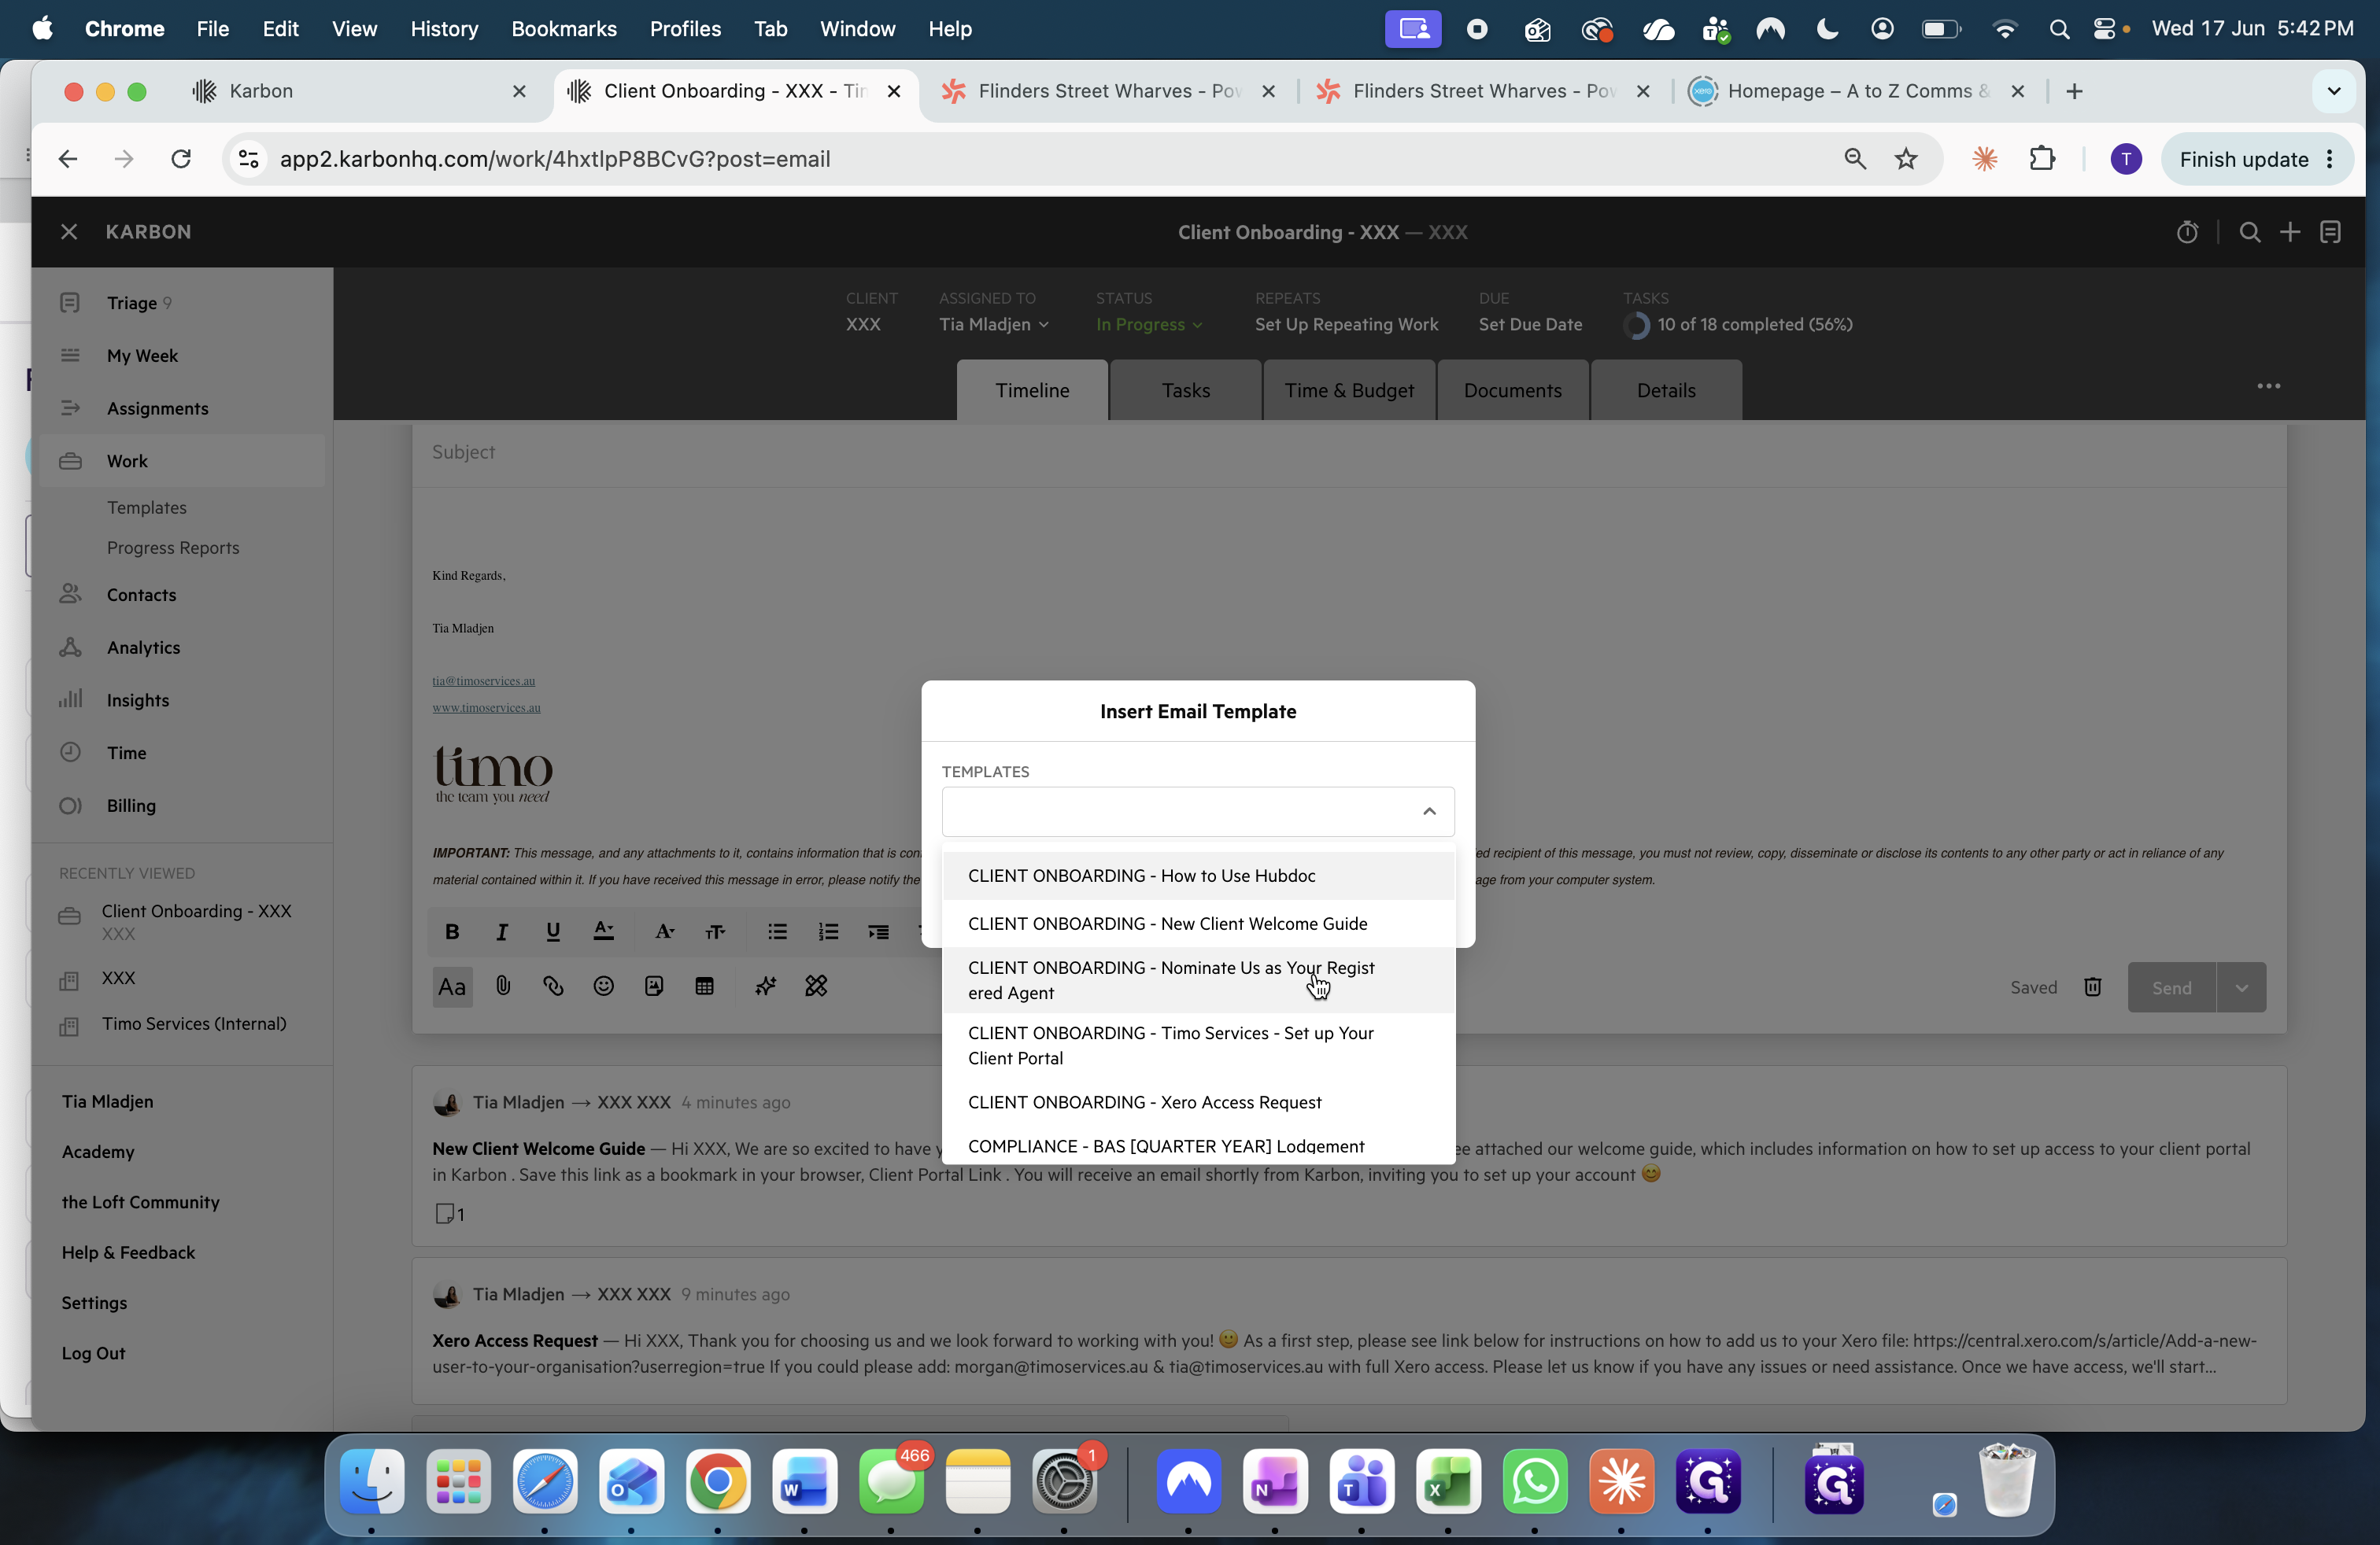The width and height of the screenshot is (2380, 1545).
Task: Click the tasks completed progress circle
Action: [1636, 326]
